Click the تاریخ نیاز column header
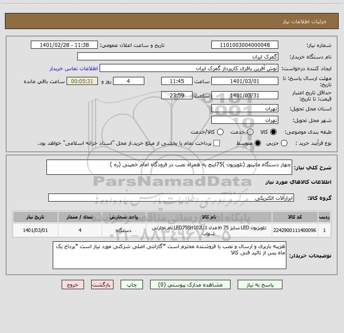Image resolution: width=344 pixels, height=333 pixels. (35, 217)
